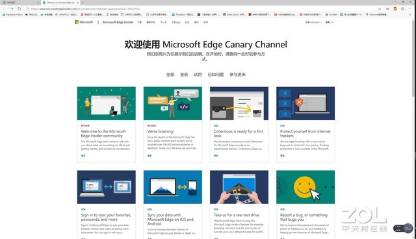Open the favorites list icon in toolbar
The width and height of the screenshot is (416, 239).
point(387,8)
